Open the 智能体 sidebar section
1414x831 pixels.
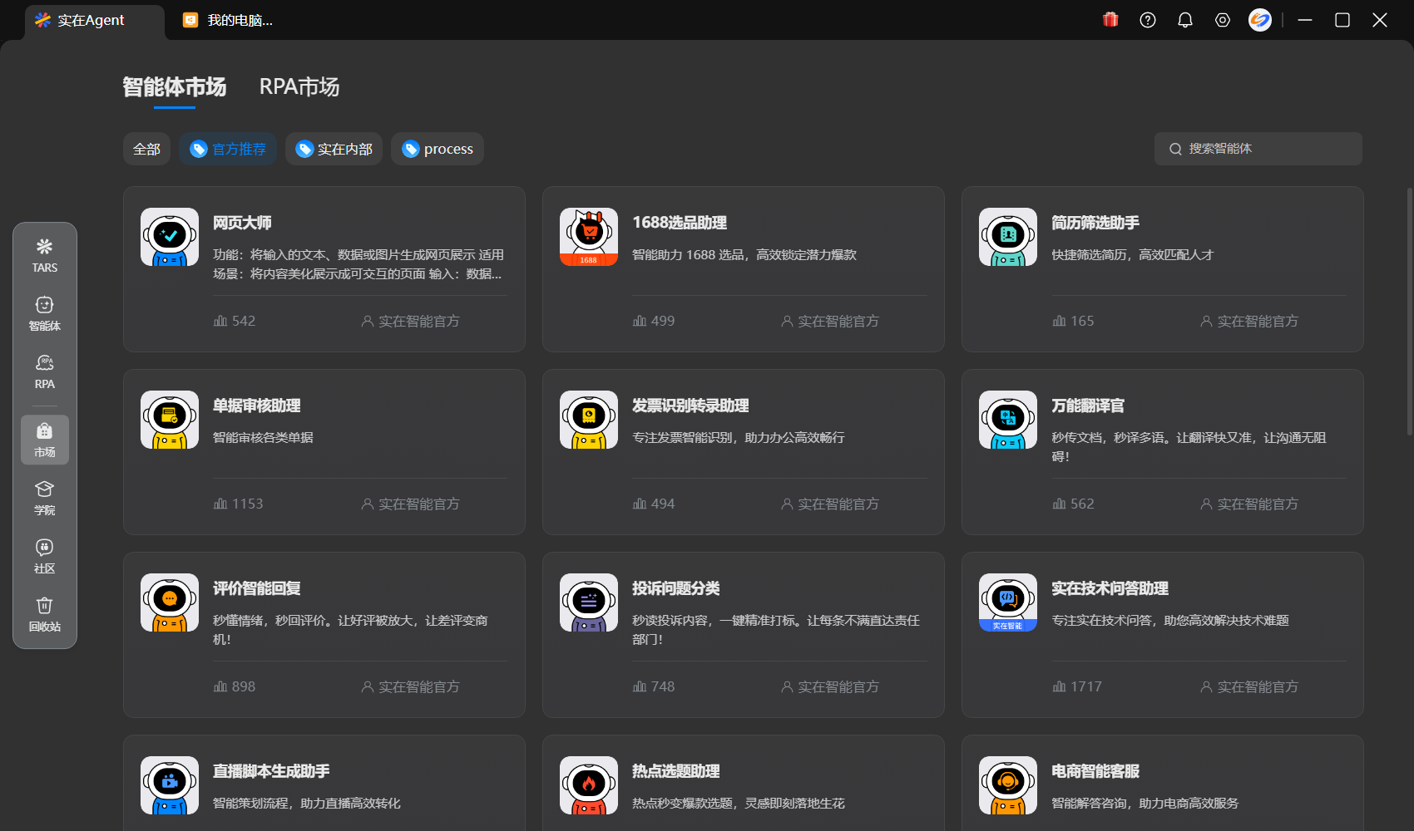45,313
